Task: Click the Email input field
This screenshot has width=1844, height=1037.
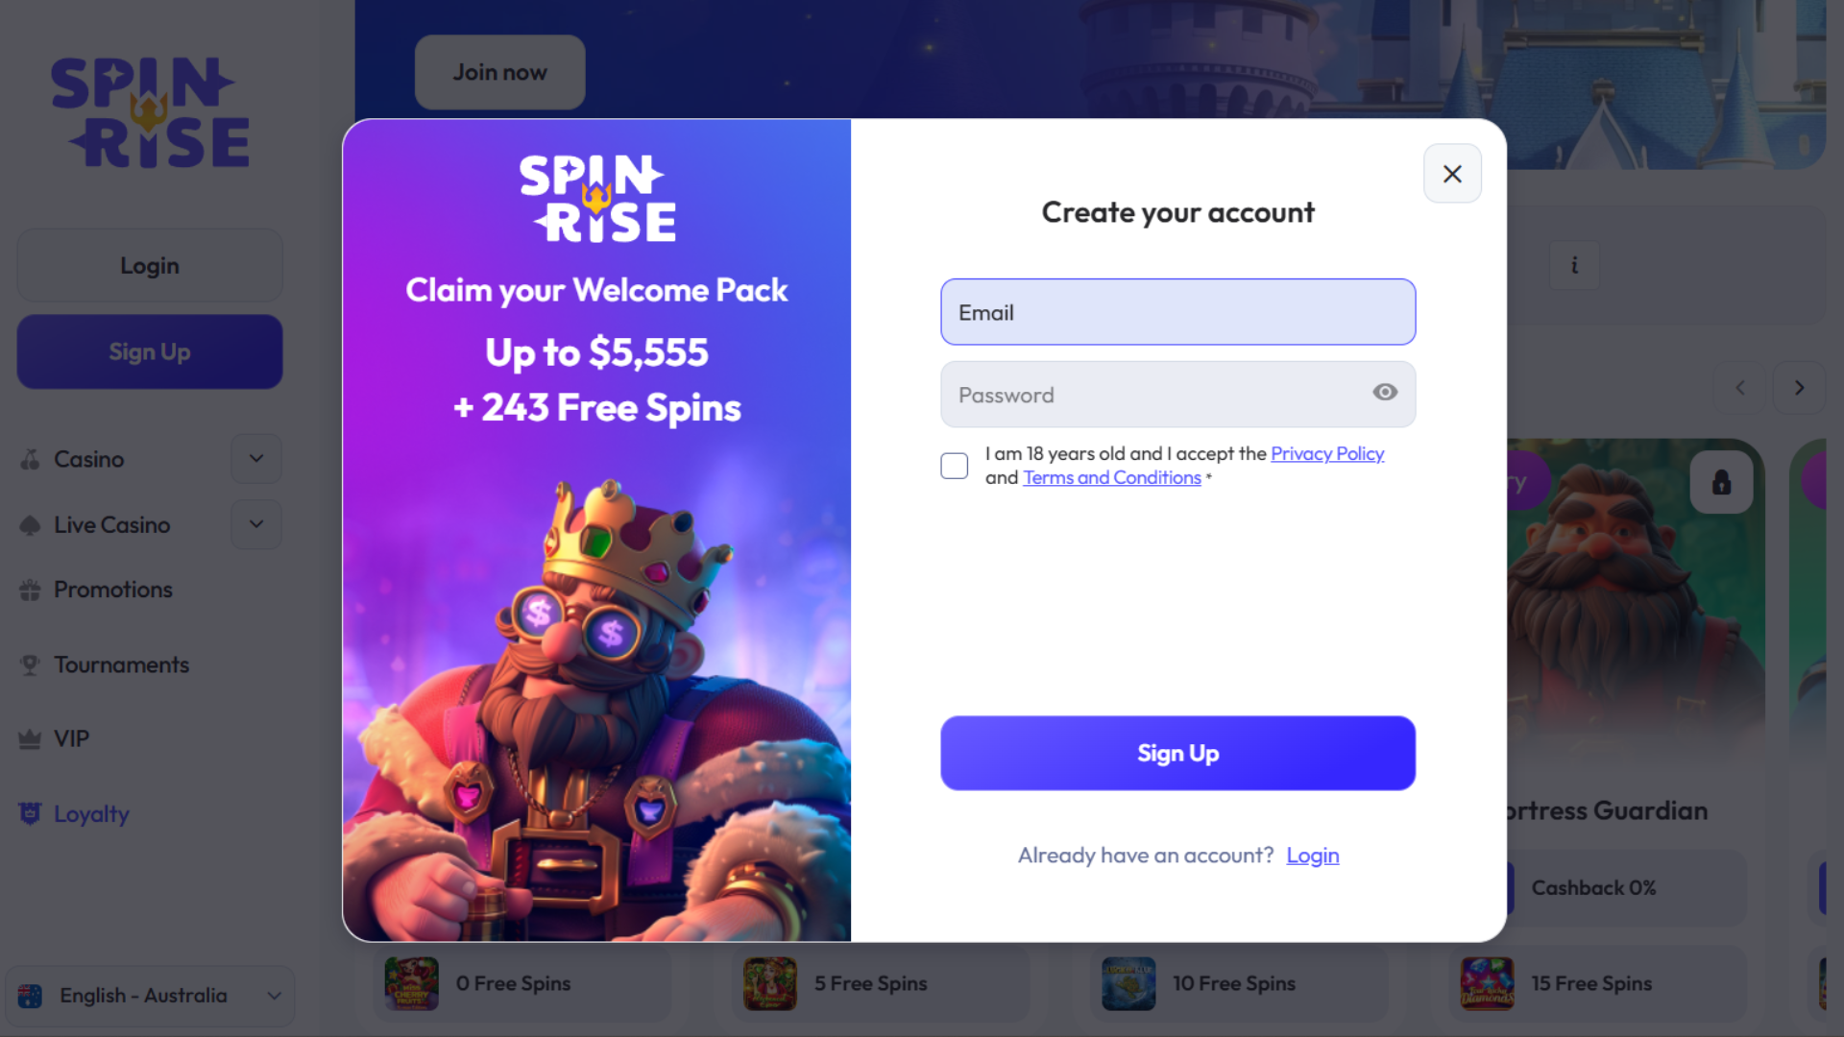Action: 1177,312
